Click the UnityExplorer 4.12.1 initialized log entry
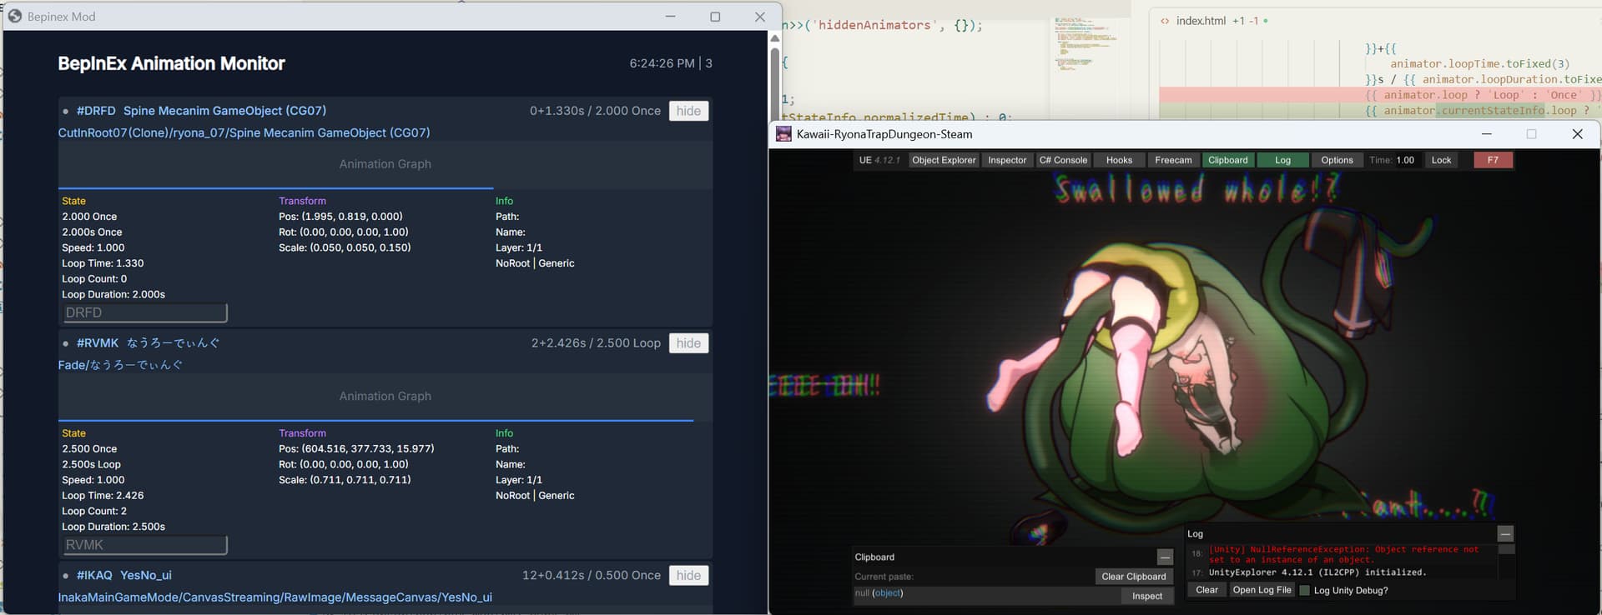The height and width of the screenshot is (615, 1602). (x=1317, y=572)
